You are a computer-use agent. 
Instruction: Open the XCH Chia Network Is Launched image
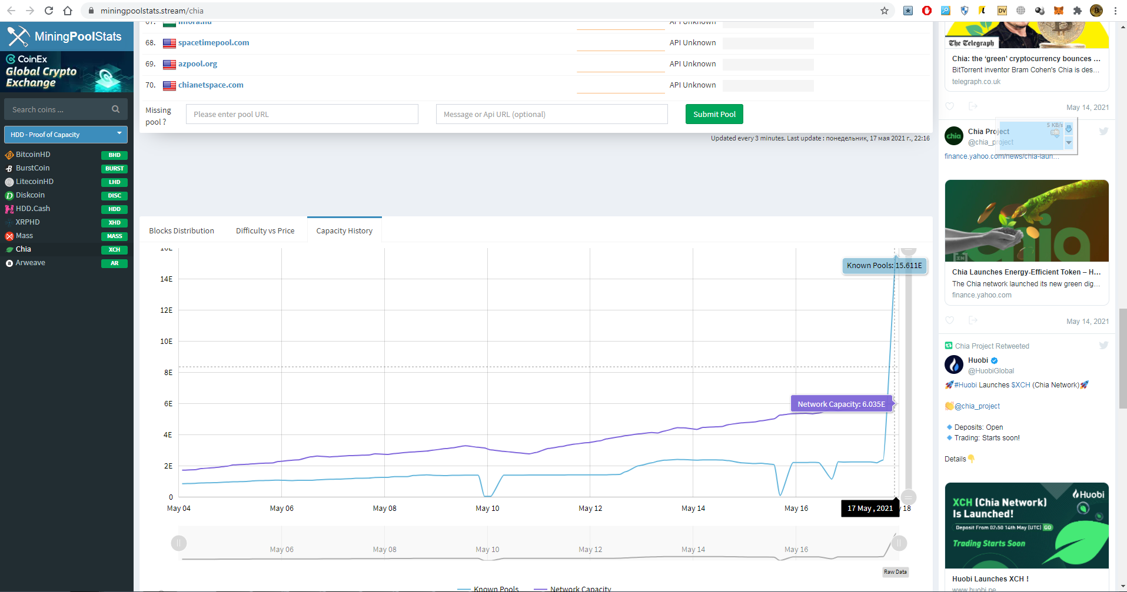[1026, 526]
